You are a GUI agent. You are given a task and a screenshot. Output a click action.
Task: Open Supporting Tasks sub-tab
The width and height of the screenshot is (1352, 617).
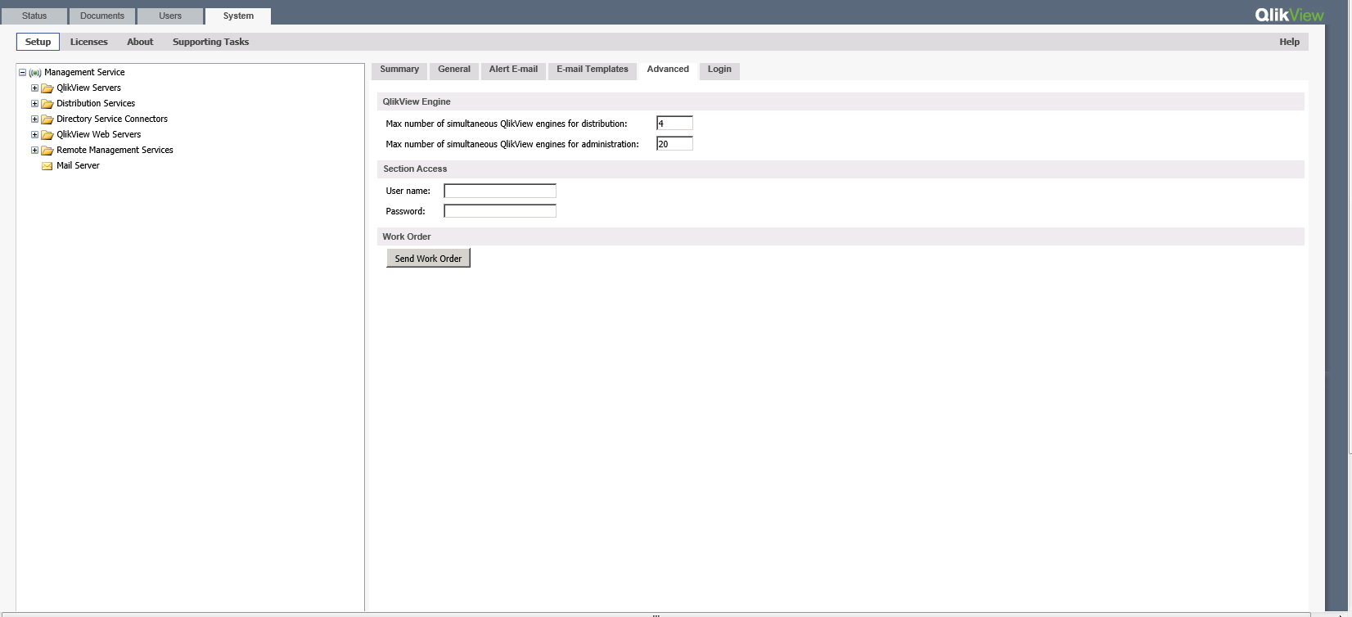pyautogui.click(x=210, y=42)
